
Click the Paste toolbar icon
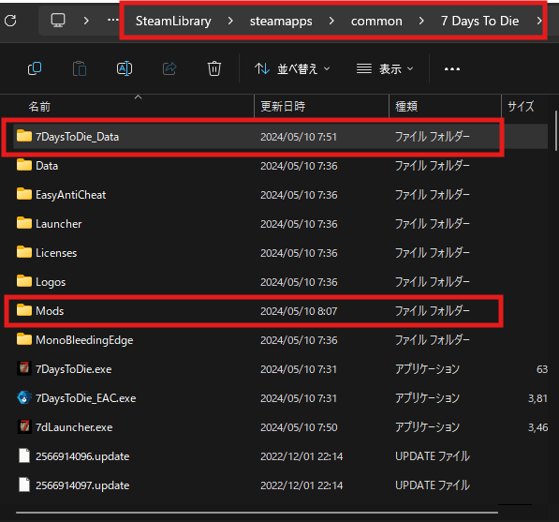tap(80, 68)
